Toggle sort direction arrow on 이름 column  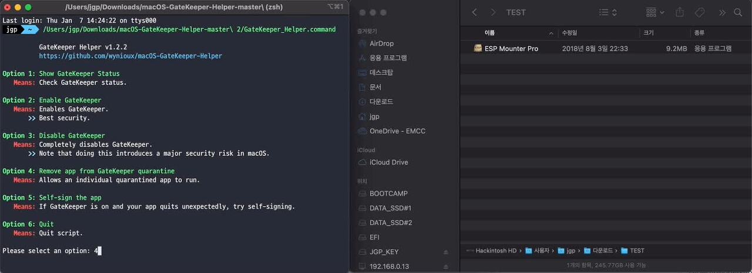coord(551,33)
